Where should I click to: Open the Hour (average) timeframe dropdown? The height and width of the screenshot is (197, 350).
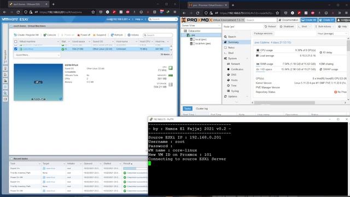click(332, 34)
